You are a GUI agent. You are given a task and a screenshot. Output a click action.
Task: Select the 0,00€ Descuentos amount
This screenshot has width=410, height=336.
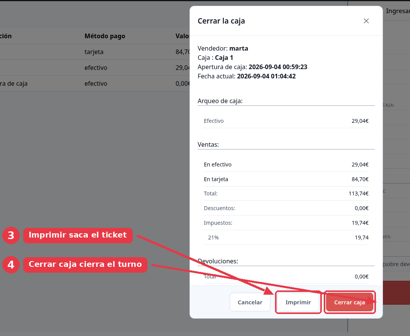pos(362,208)
